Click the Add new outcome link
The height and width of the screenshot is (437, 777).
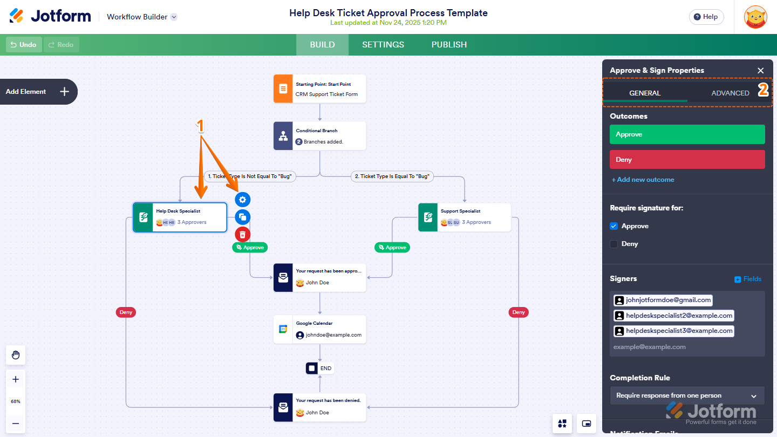643,180
